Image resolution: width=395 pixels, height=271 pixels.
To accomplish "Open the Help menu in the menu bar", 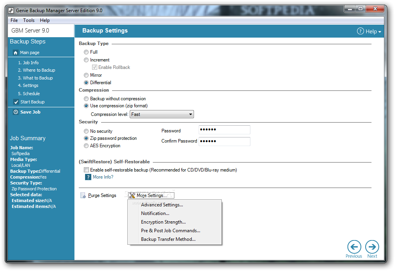I will point(45,20).
